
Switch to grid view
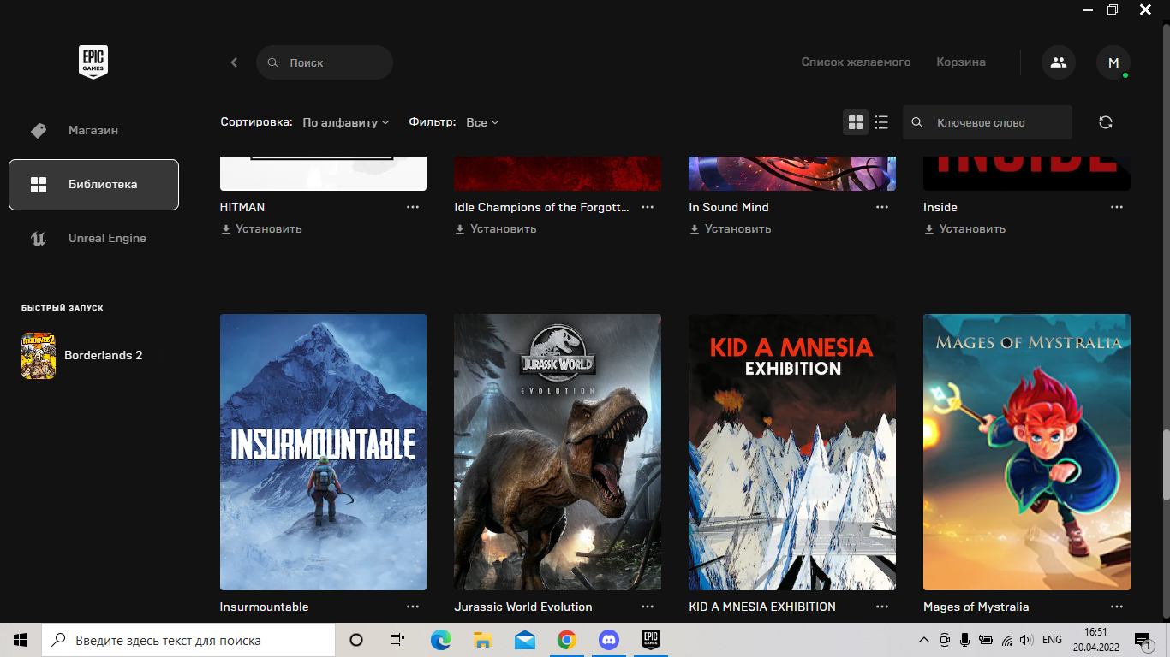[856, 122]
